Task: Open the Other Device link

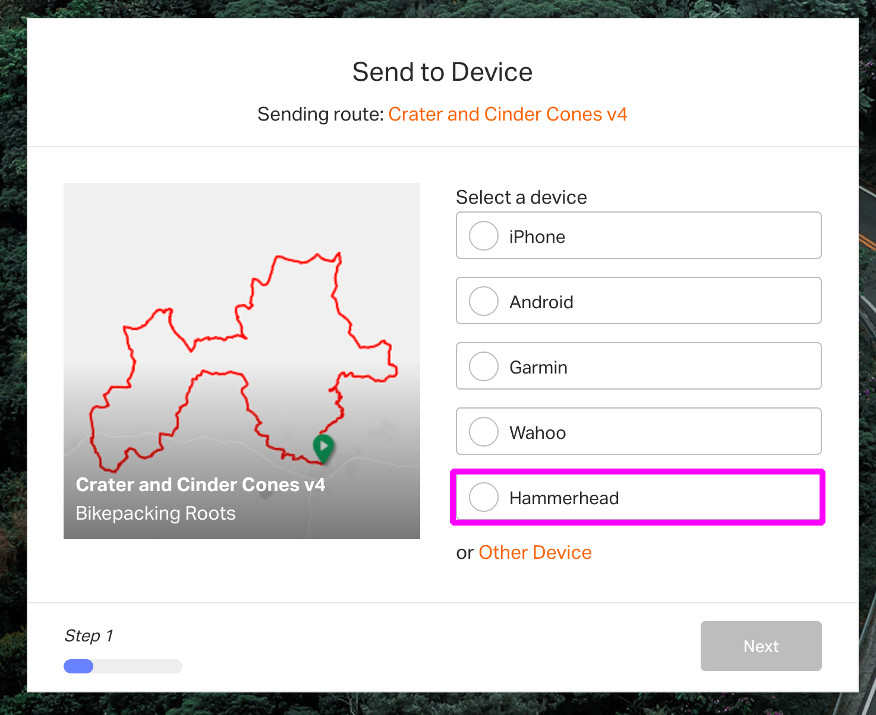Action: pyautogui.click(x=535, y=552)
